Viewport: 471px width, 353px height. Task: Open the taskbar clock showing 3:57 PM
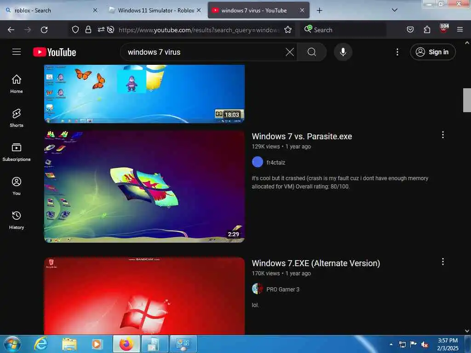click(448, 344)
